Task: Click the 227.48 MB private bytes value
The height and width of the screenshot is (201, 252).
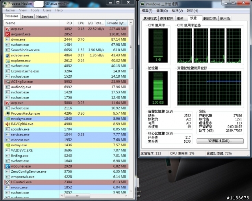Action: point(118,29)
